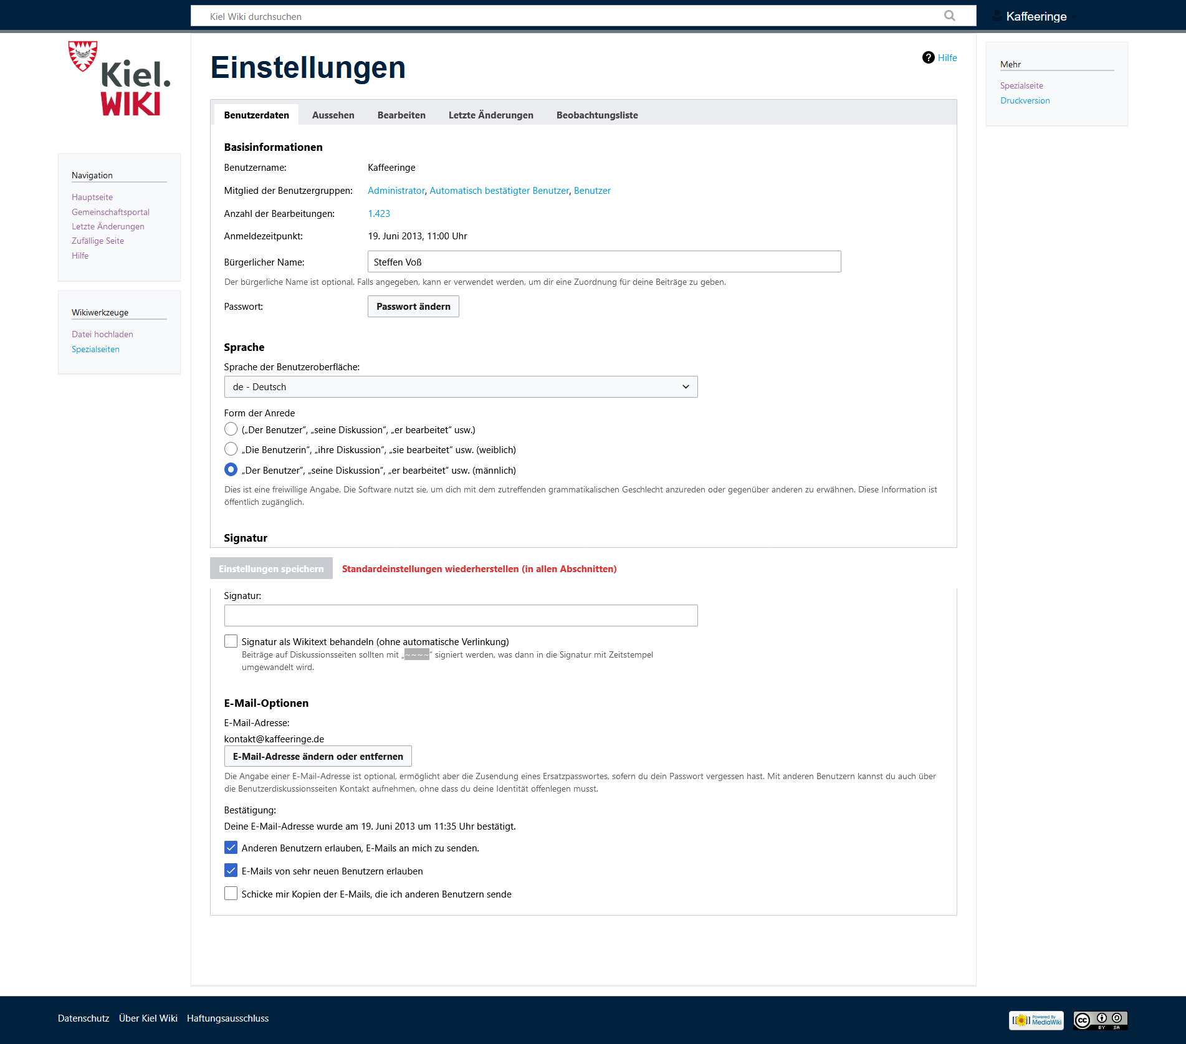Switch to the Letzte Änderungen tab
The height and width of the screenshot is (1044, 1186).
[x=490, y=115]
